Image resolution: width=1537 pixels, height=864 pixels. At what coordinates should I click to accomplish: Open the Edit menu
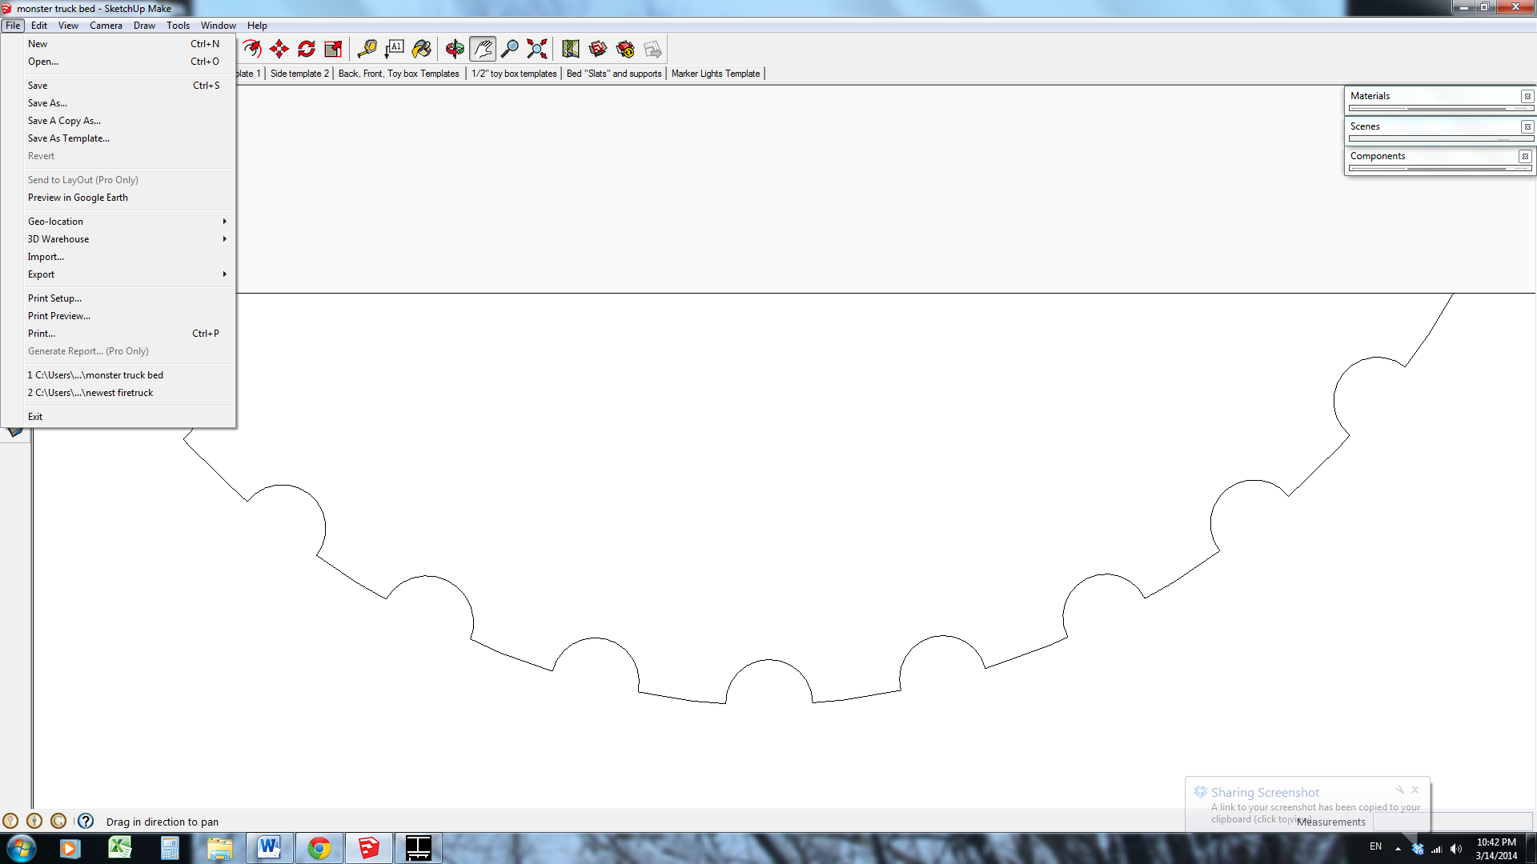(x=39, y=26)
